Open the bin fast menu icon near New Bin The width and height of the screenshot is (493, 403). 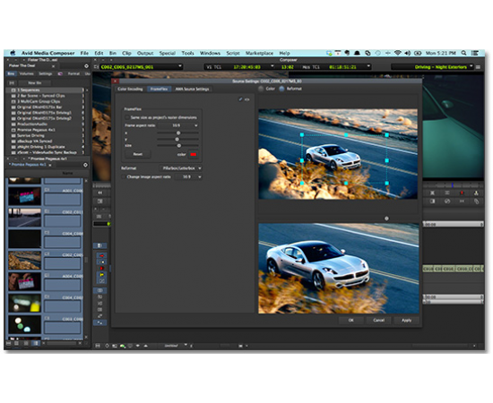12,83
